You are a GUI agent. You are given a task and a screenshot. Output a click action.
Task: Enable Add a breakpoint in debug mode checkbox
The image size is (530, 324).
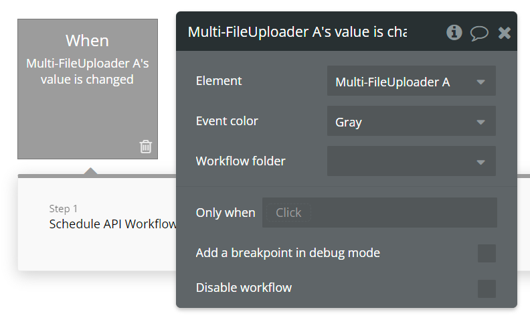(x=487, y=253)
